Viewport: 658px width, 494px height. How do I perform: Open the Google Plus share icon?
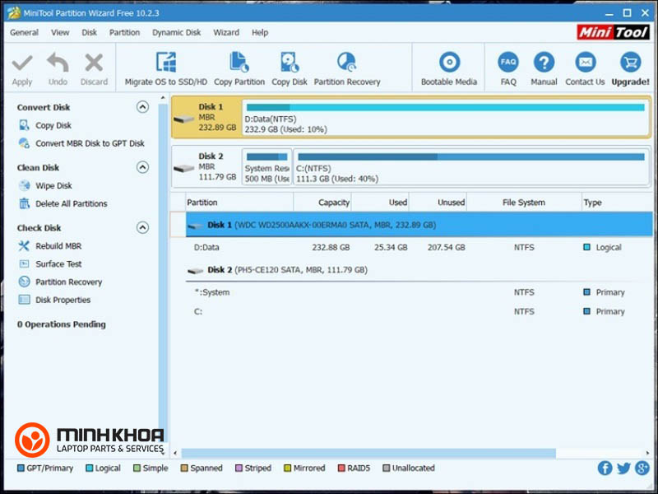pos(642,468)
